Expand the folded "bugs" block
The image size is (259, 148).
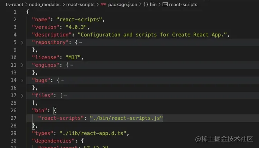tap(22, 80)
